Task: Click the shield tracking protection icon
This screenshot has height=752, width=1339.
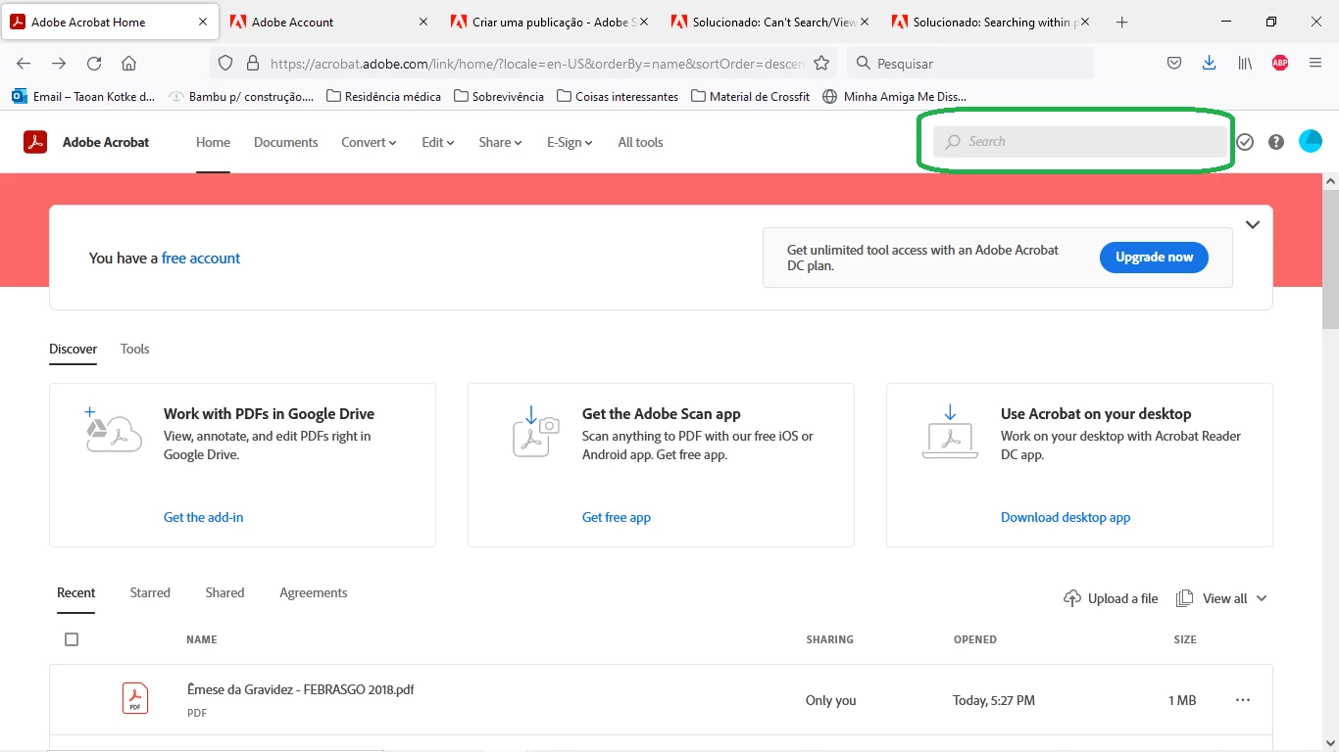Action: click(x=225, y=63)
